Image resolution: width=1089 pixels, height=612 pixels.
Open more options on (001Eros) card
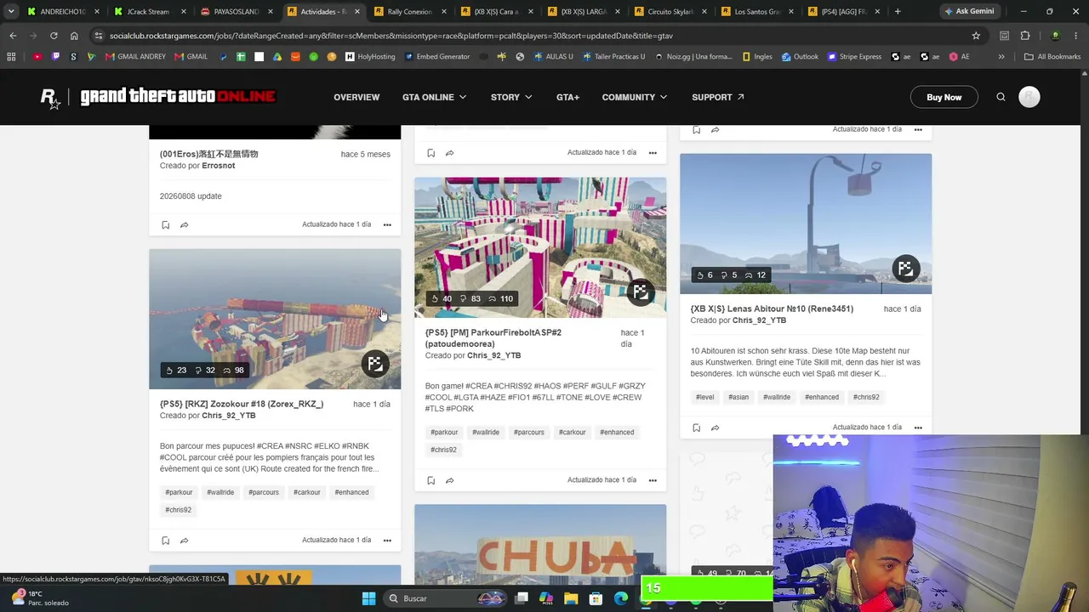pyautogui.click(x=387, y=225)
